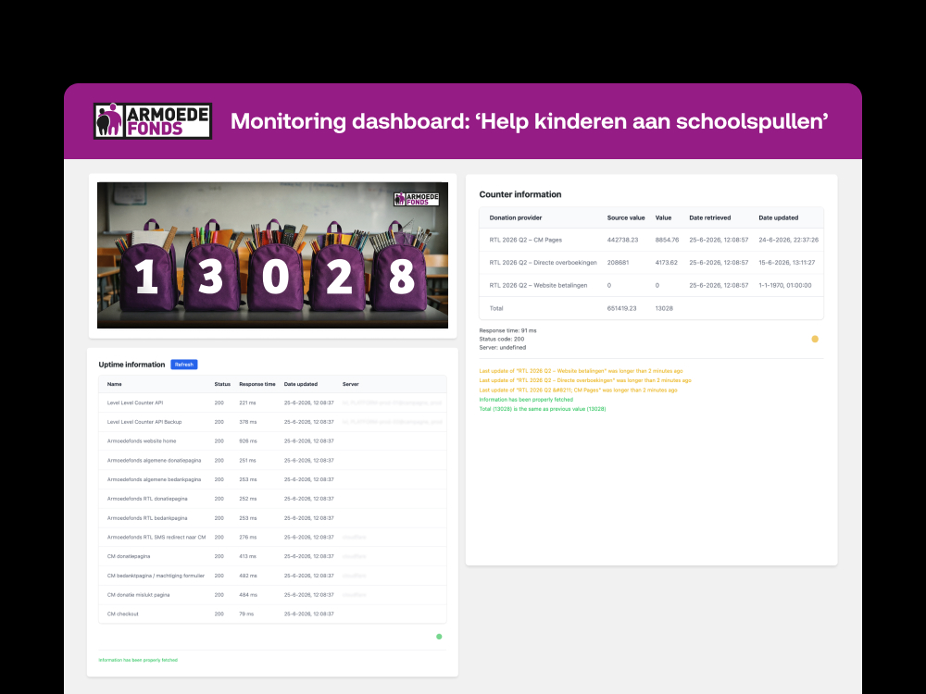This screenshot has width=926, height=694.
Task: Click the 'Server' column header
Action: point(350,384)
